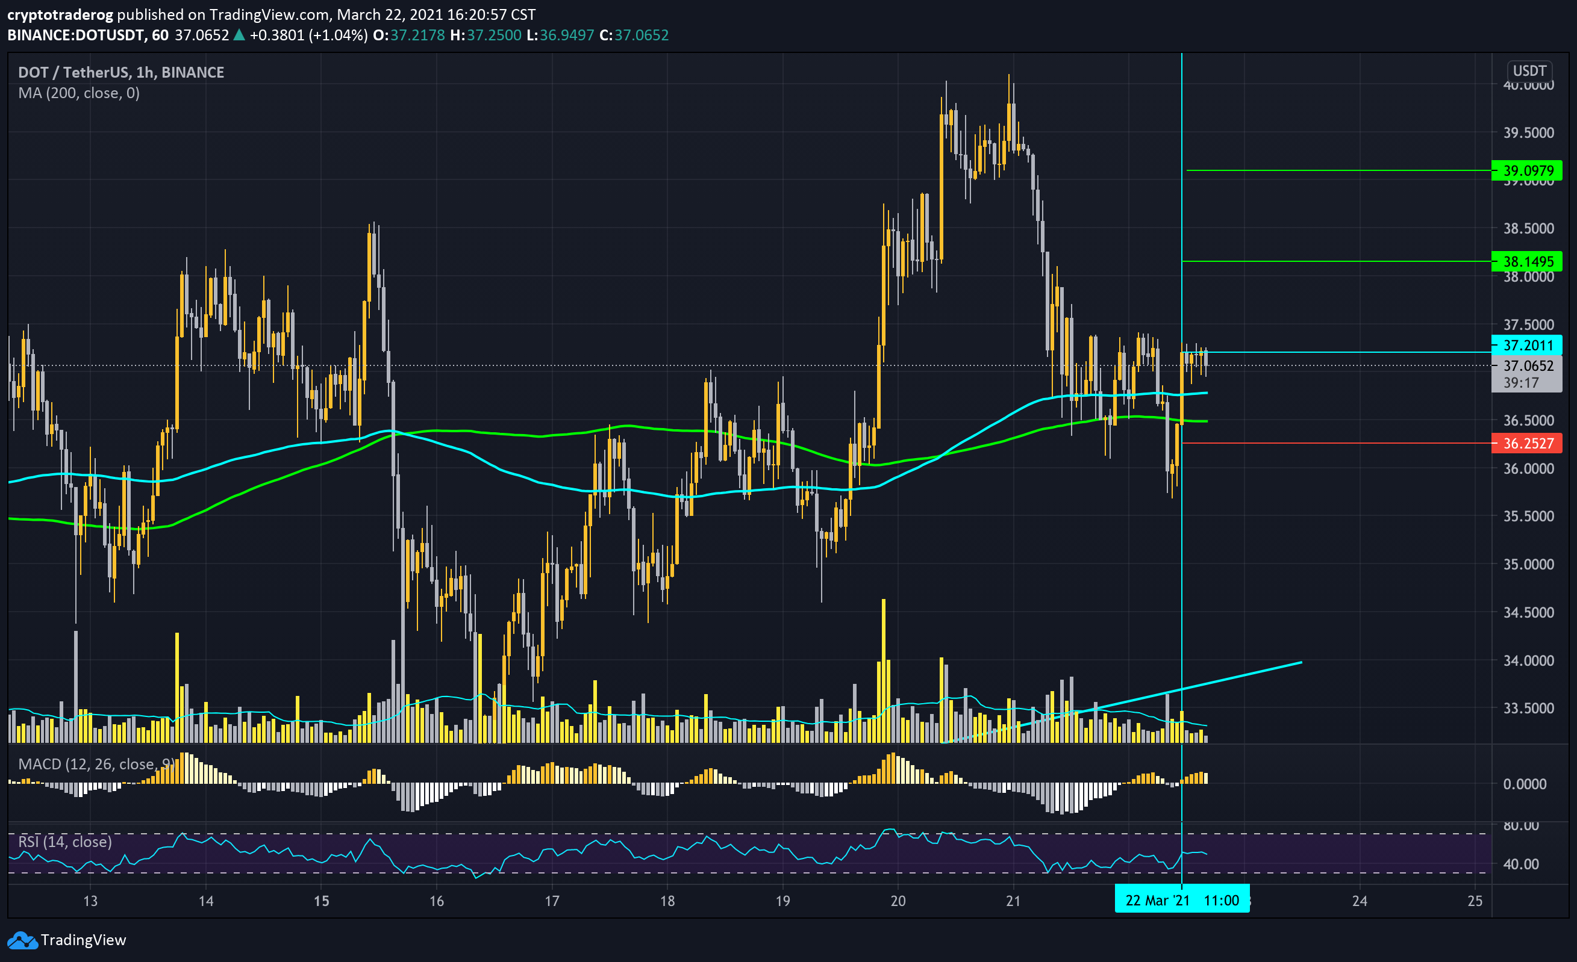The width and height of the screenshot is (1577, 962).
Task: Click the 39.5000 price scale value
Action: [1528, 133]
